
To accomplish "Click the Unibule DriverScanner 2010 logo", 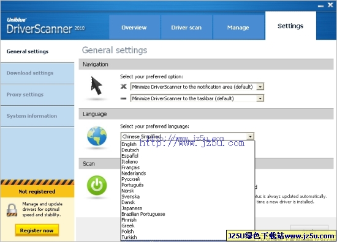I will tap(45, 26).
